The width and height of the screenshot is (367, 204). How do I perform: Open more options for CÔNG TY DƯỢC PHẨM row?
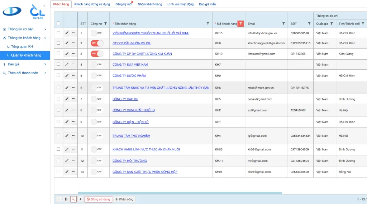[73, 75]
